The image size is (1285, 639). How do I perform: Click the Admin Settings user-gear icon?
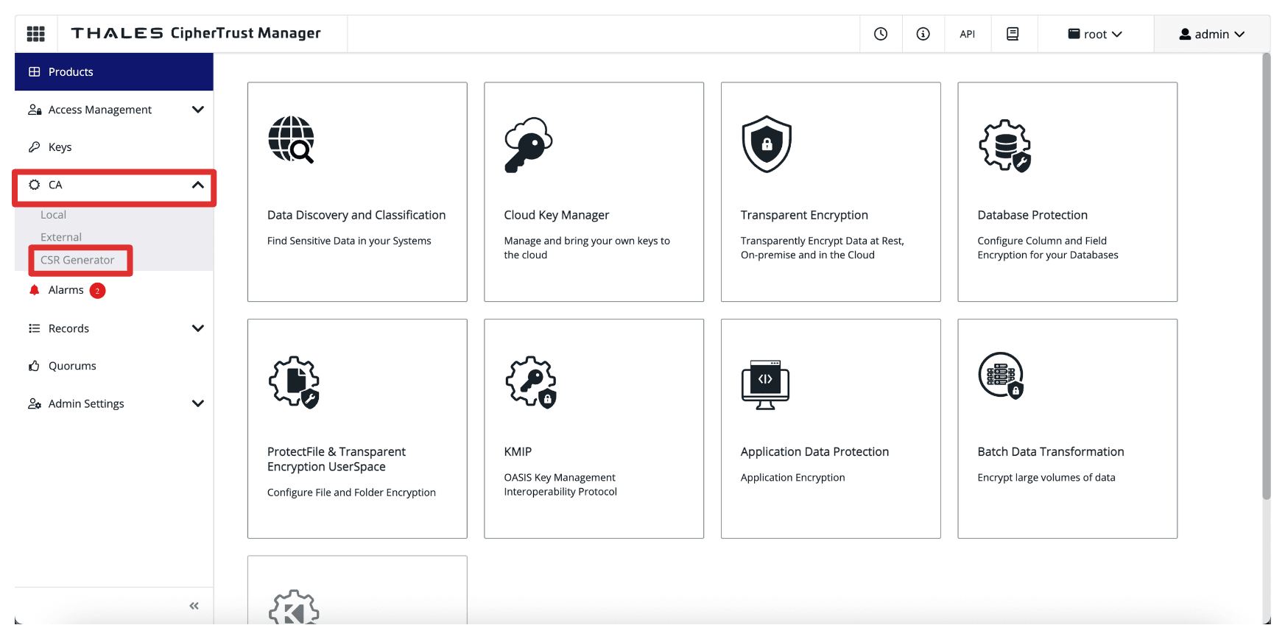[35, 403]
